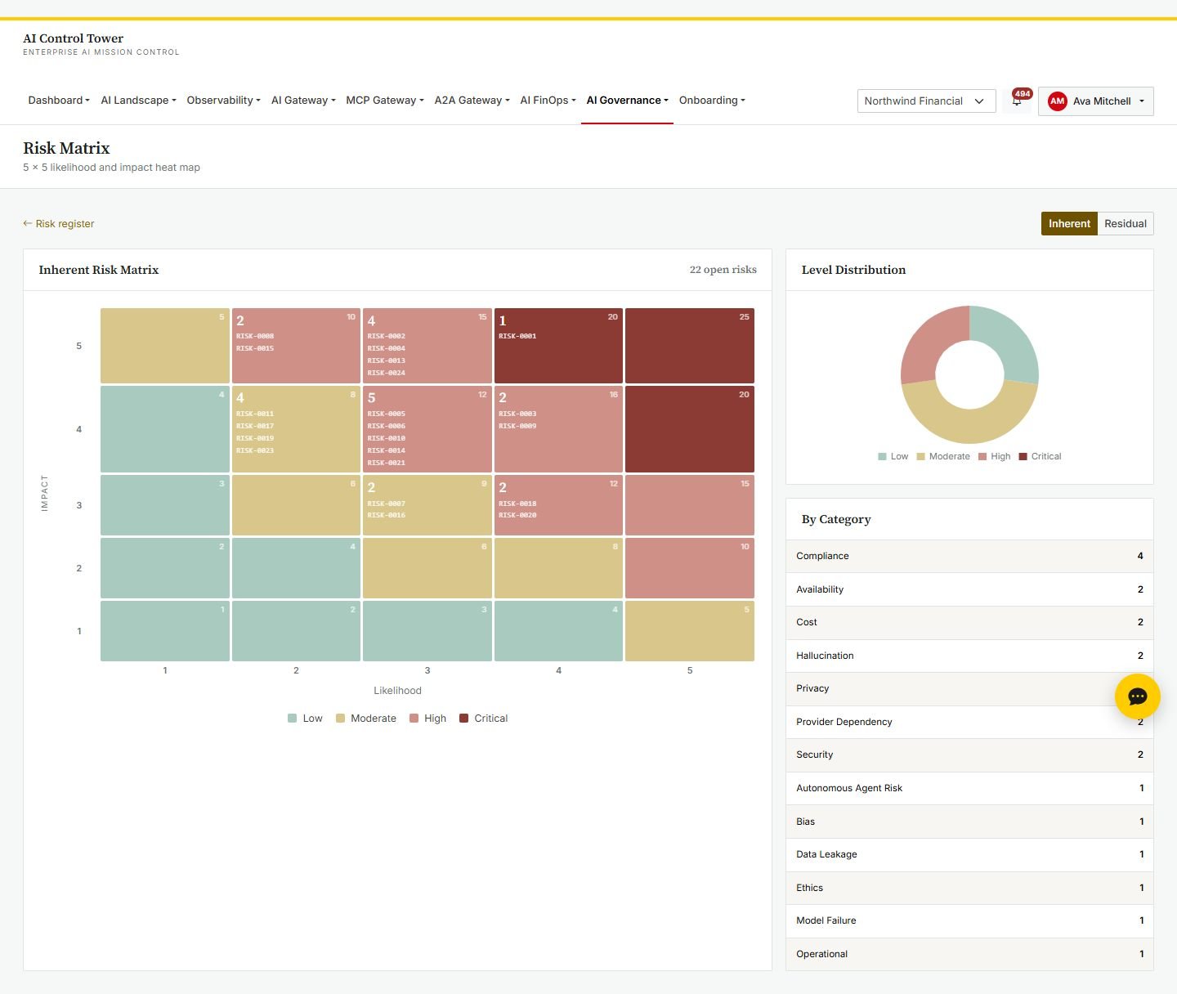Open RISK-0001 in the critical cell
The image size is (1177, 994).
[x=517, y=336]
